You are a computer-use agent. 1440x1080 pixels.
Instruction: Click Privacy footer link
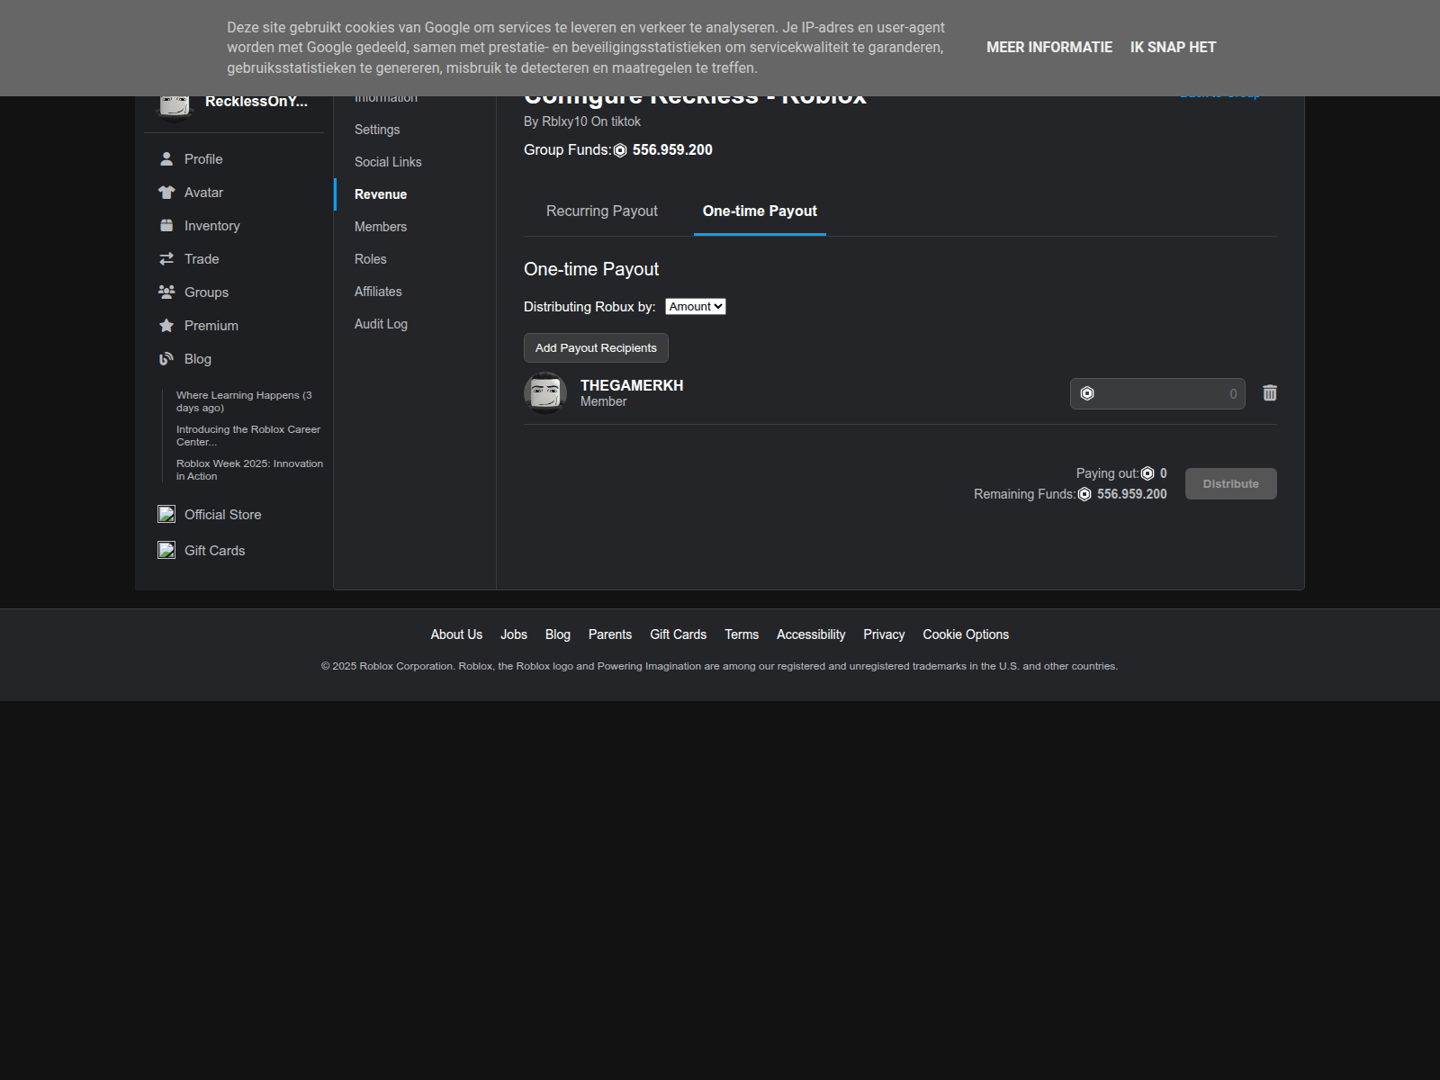(x=884, y=634)
